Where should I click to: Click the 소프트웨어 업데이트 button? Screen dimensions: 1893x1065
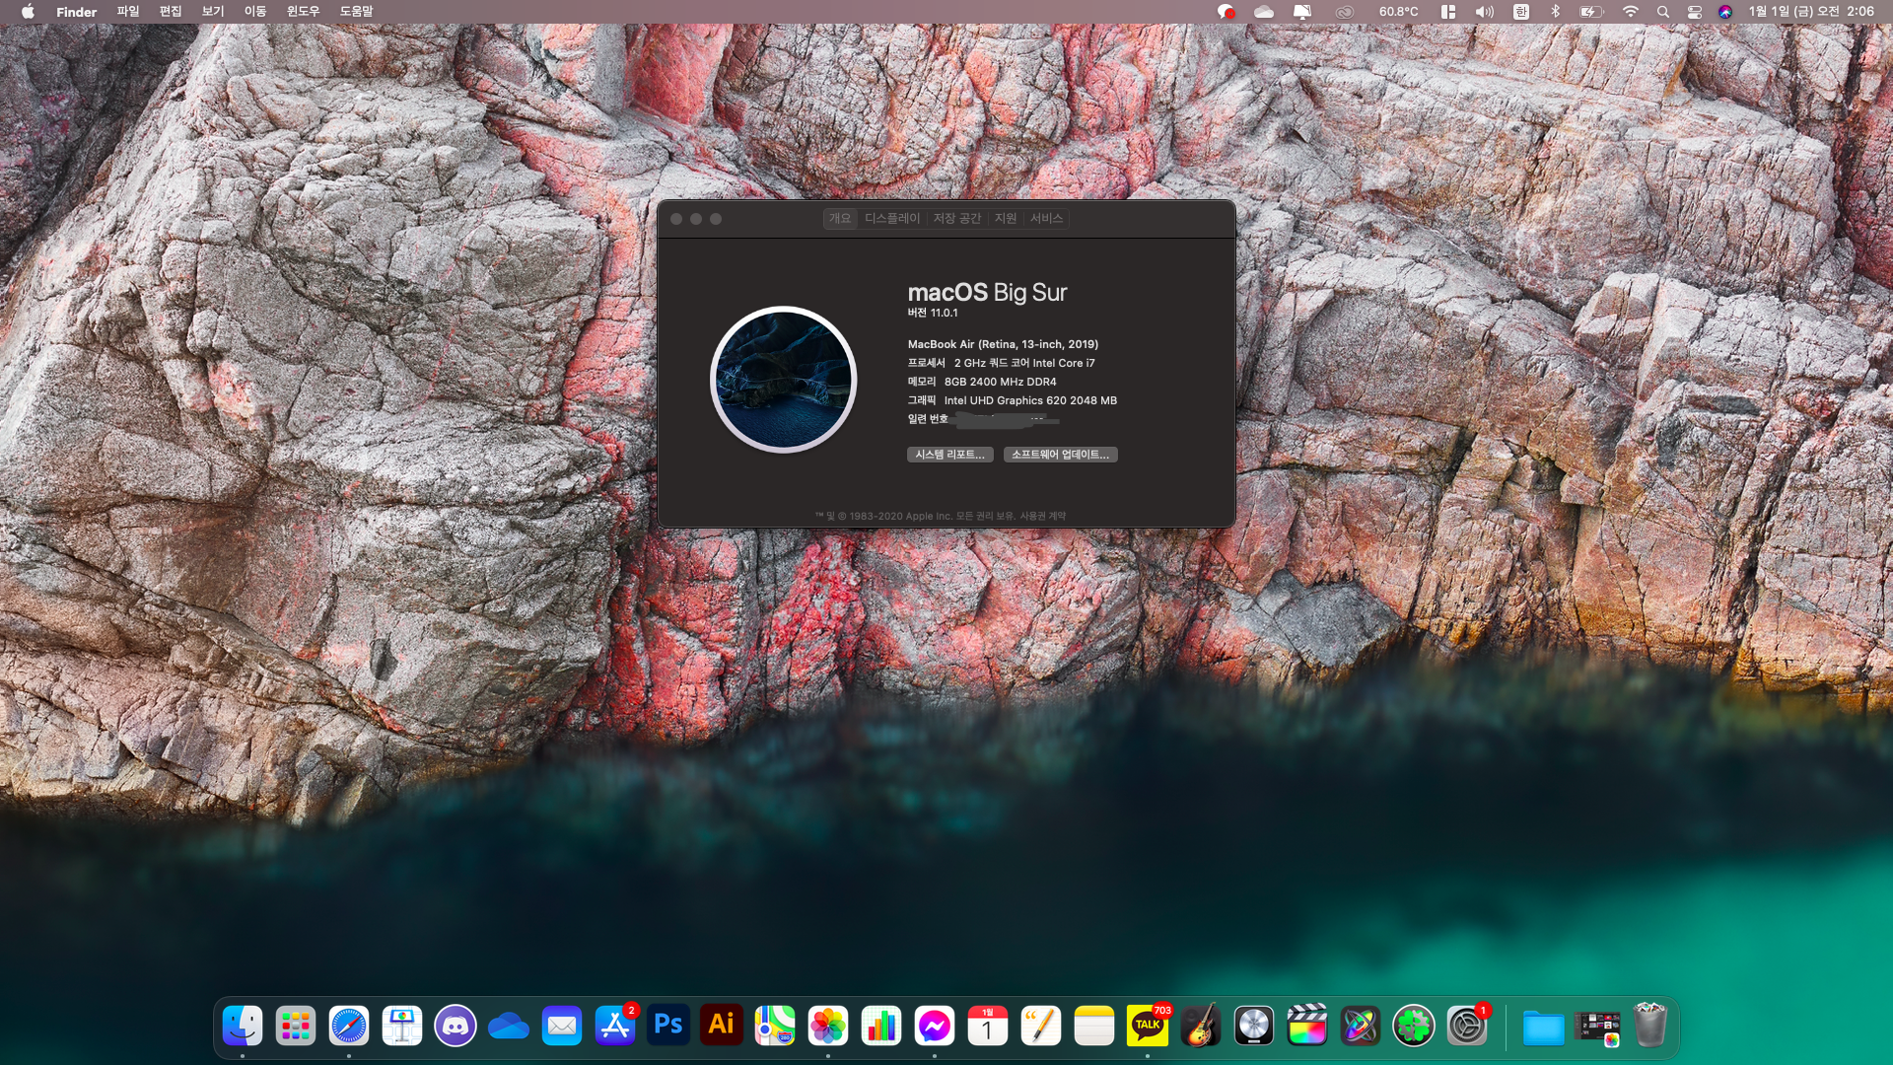pos(1060,455)
